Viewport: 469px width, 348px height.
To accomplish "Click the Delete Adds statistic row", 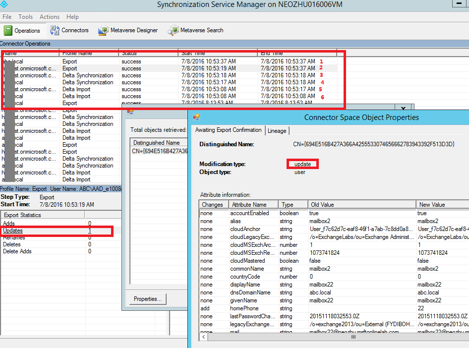I will pos(61,251).
